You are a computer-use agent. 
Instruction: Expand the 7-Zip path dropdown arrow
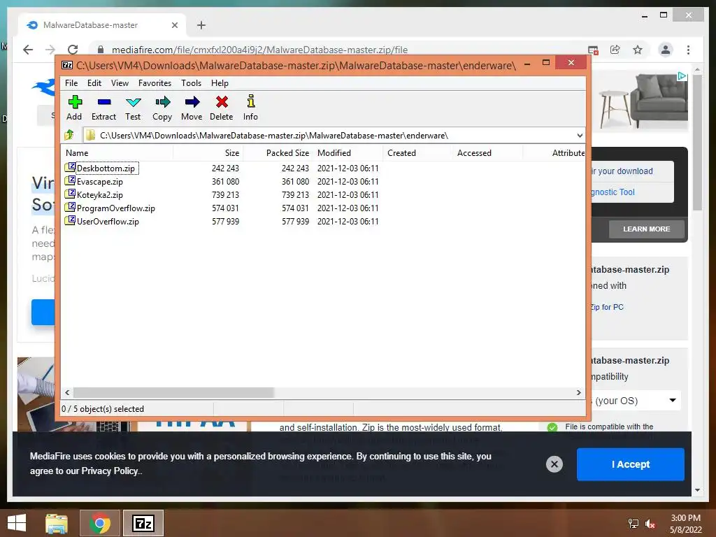pyautogui.click(x=580, y=135)
